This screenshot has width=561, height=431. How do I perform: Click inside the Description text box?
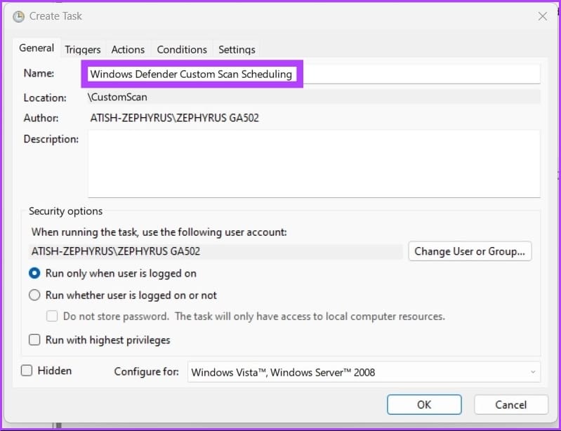point(314,164)
